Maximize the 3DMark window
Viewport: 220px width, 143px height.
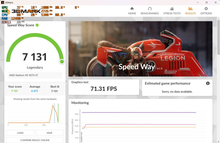click(207, 2)
